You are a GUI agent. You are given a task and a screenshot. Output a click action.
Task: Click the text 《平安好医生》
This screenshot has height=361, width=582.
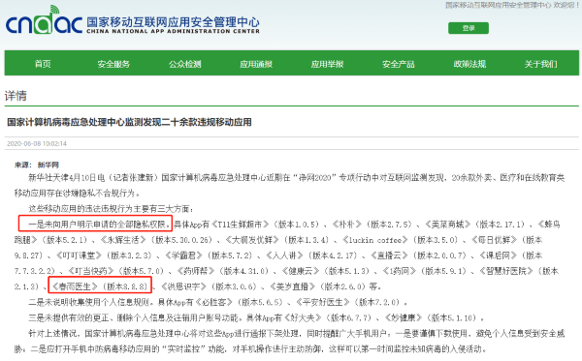click(323, 302)
